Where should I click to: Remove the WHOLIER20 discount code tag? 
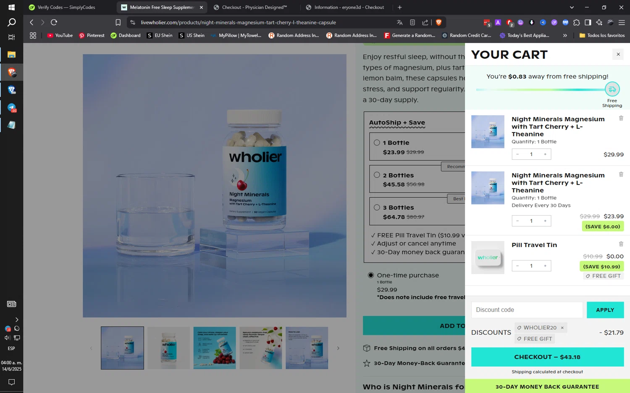562,328
